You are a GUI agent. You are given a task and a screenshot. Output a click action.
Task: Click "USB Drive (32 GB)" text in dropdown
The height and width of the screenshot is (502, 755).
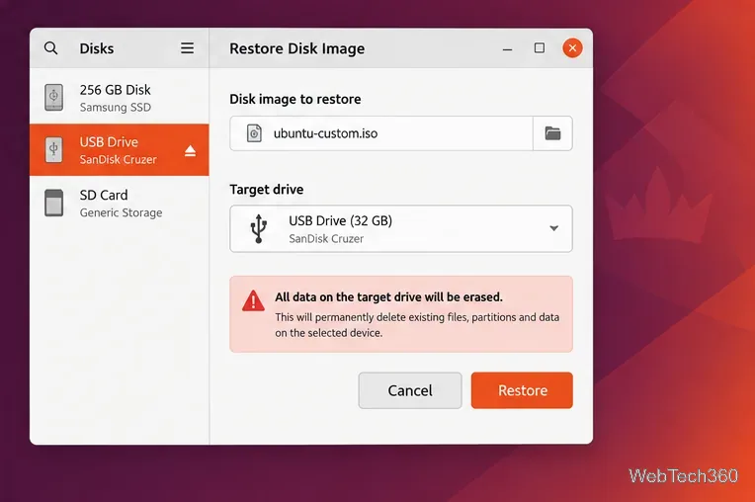coord(340,221)
